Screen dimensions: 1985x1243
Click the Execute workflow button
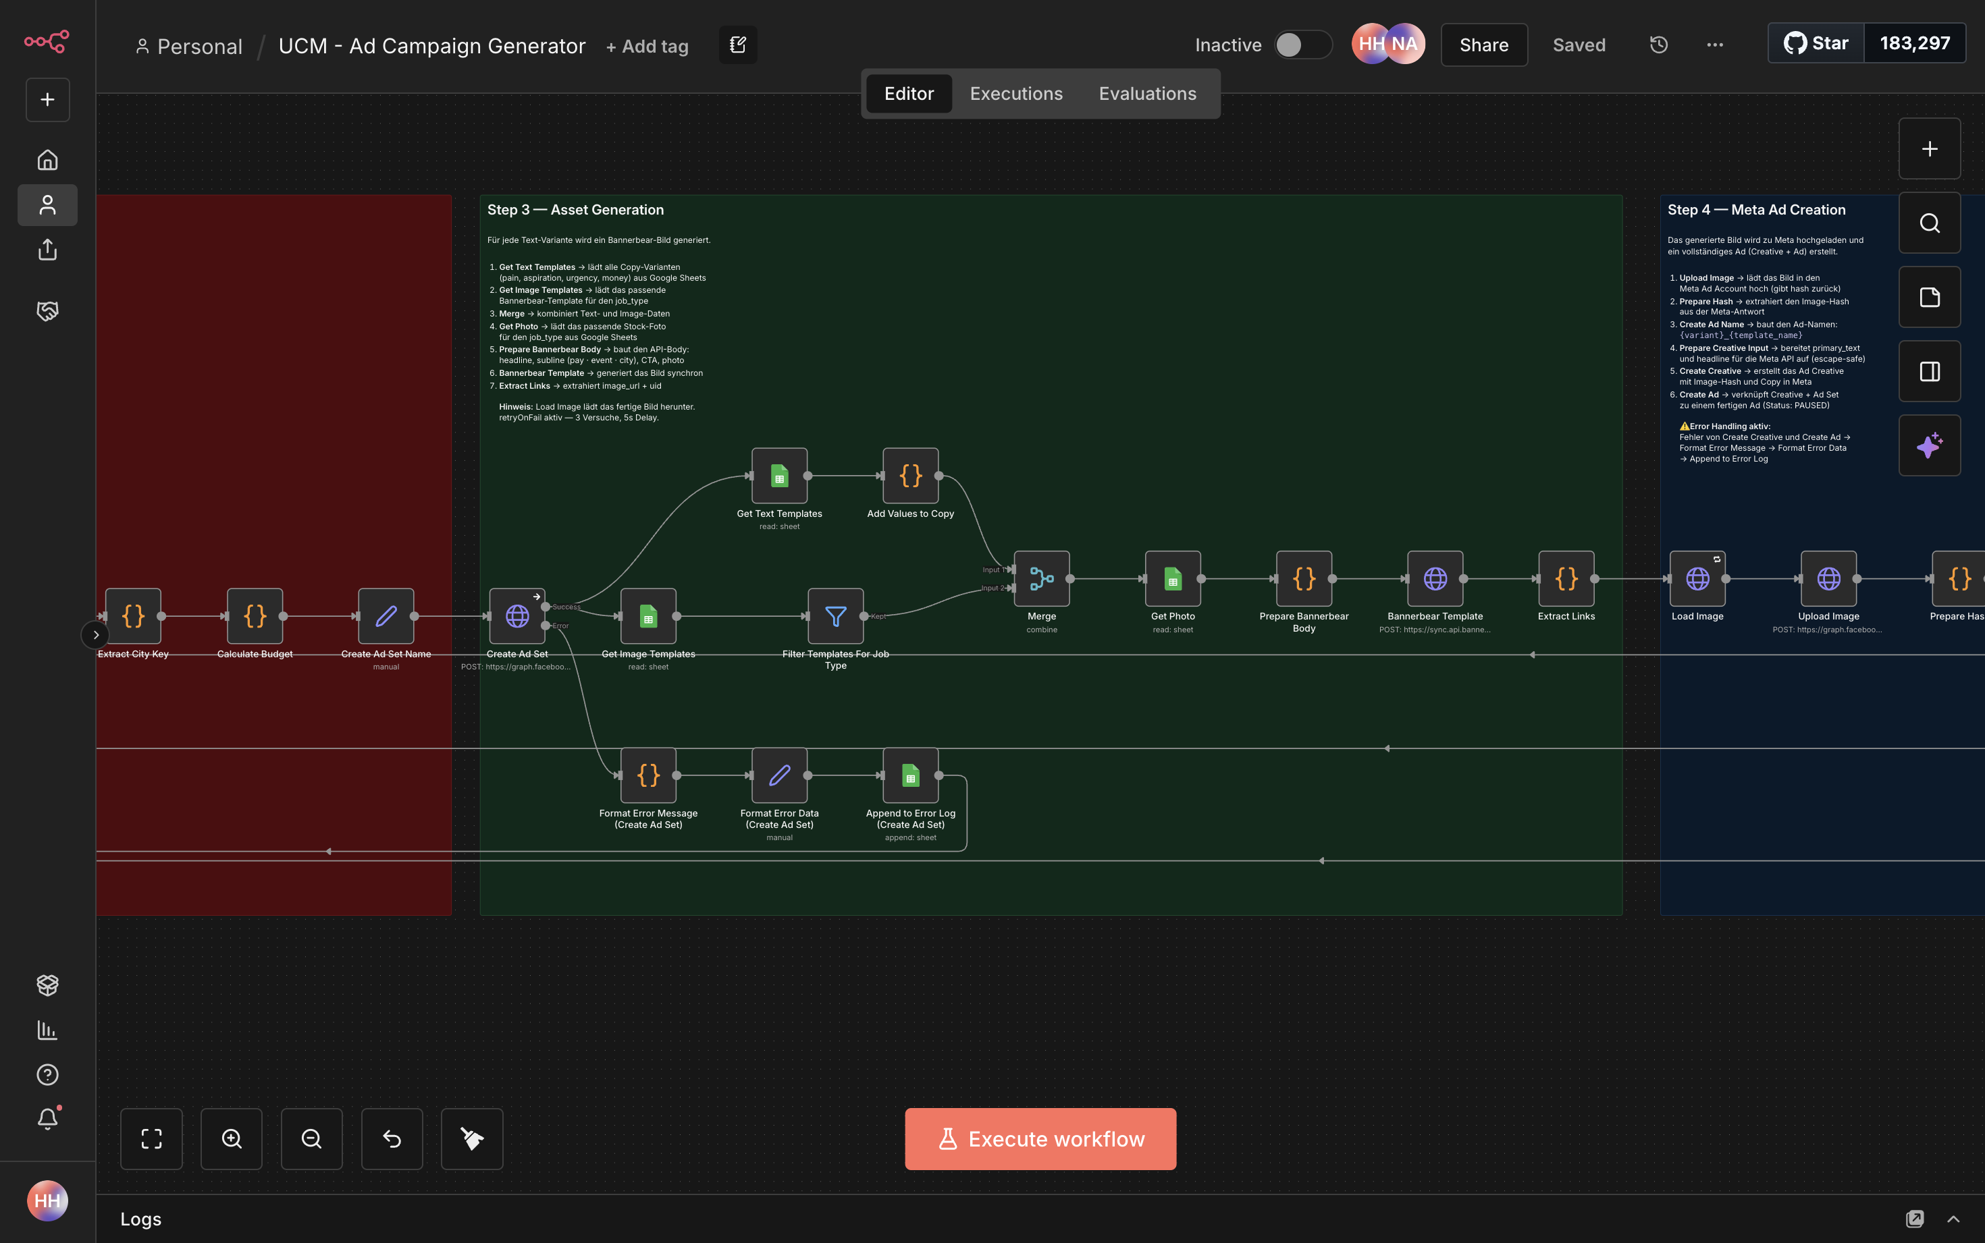point(1039,1138)
